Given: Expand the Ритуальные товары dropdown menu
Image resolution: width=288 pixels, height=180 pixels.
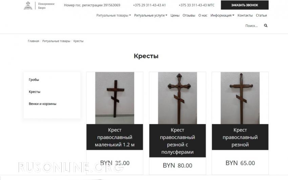Looking at the screenshot, I should point(114,16).
